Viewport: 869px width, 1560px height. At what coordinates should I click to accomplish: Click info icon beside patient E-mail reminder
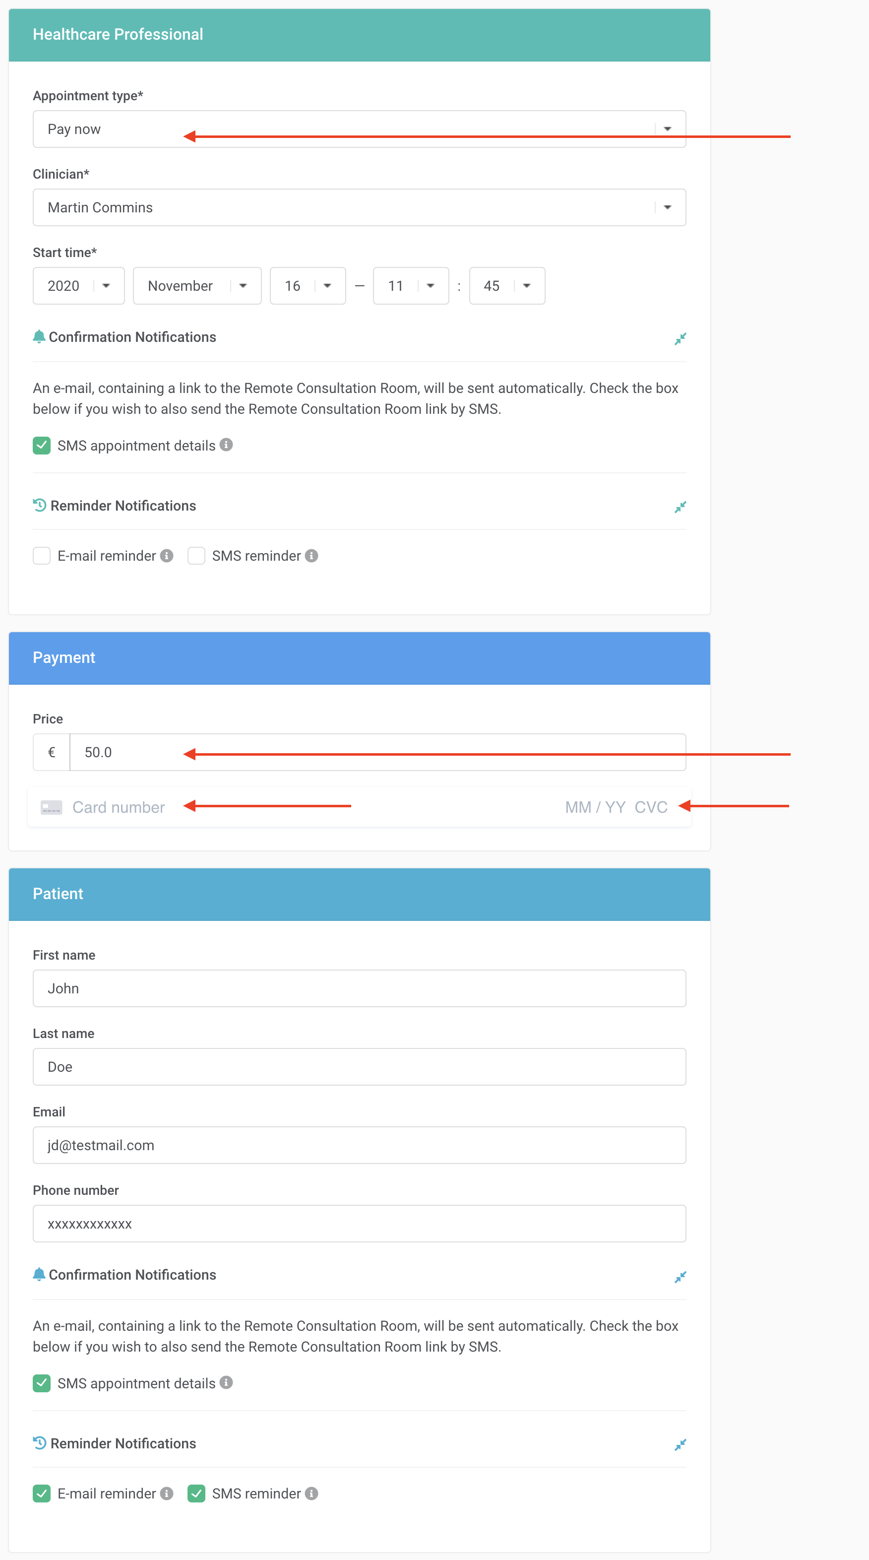click(167, 1494)
